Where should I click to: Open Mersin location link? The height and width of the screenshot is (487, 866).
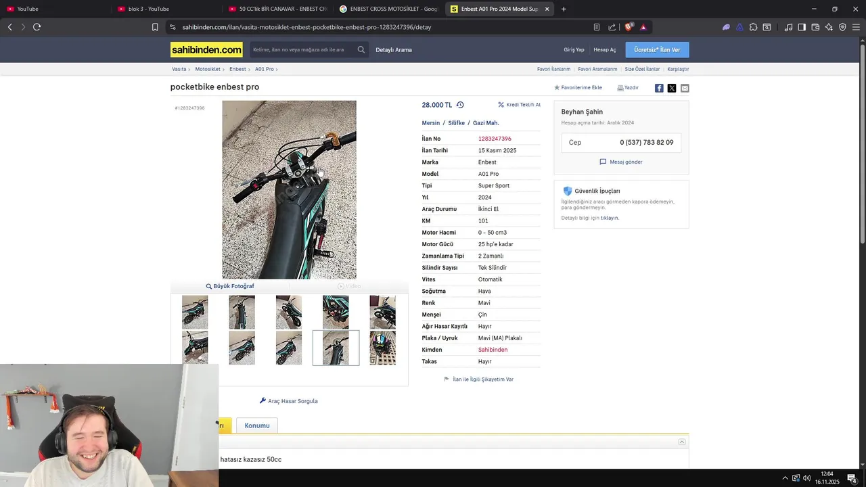point(431,123)
